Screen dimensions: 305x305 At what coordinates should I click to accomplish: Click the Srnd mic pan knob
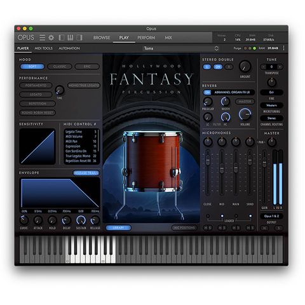coord(250,142)
